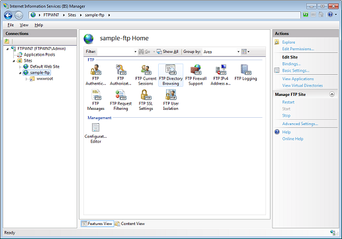The width and height of the screenshot is (342, 239).
Task: Collapse the sample-ftp tree node
Action: click(x=20, y=73)
